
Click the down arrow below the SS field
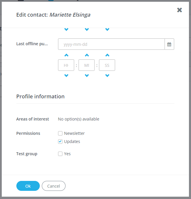point(107,76)
